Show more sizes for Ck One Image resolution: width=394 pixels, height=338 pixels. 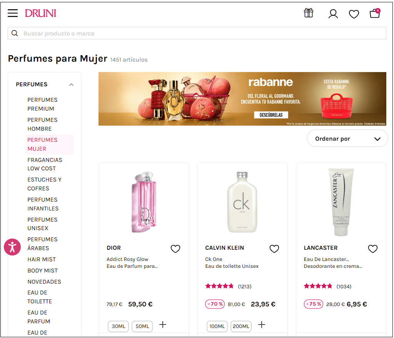pyautogui.click(x=262, y=325)
